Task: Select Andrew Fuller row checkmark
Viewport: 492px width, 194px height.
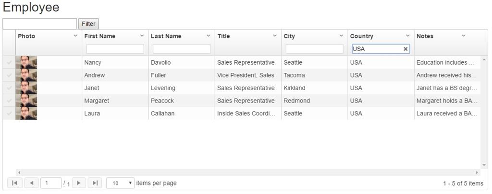Action: coord(9,75)
